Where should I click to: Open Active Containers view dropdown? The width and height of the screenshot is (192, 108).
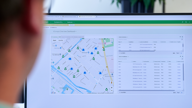128,37
